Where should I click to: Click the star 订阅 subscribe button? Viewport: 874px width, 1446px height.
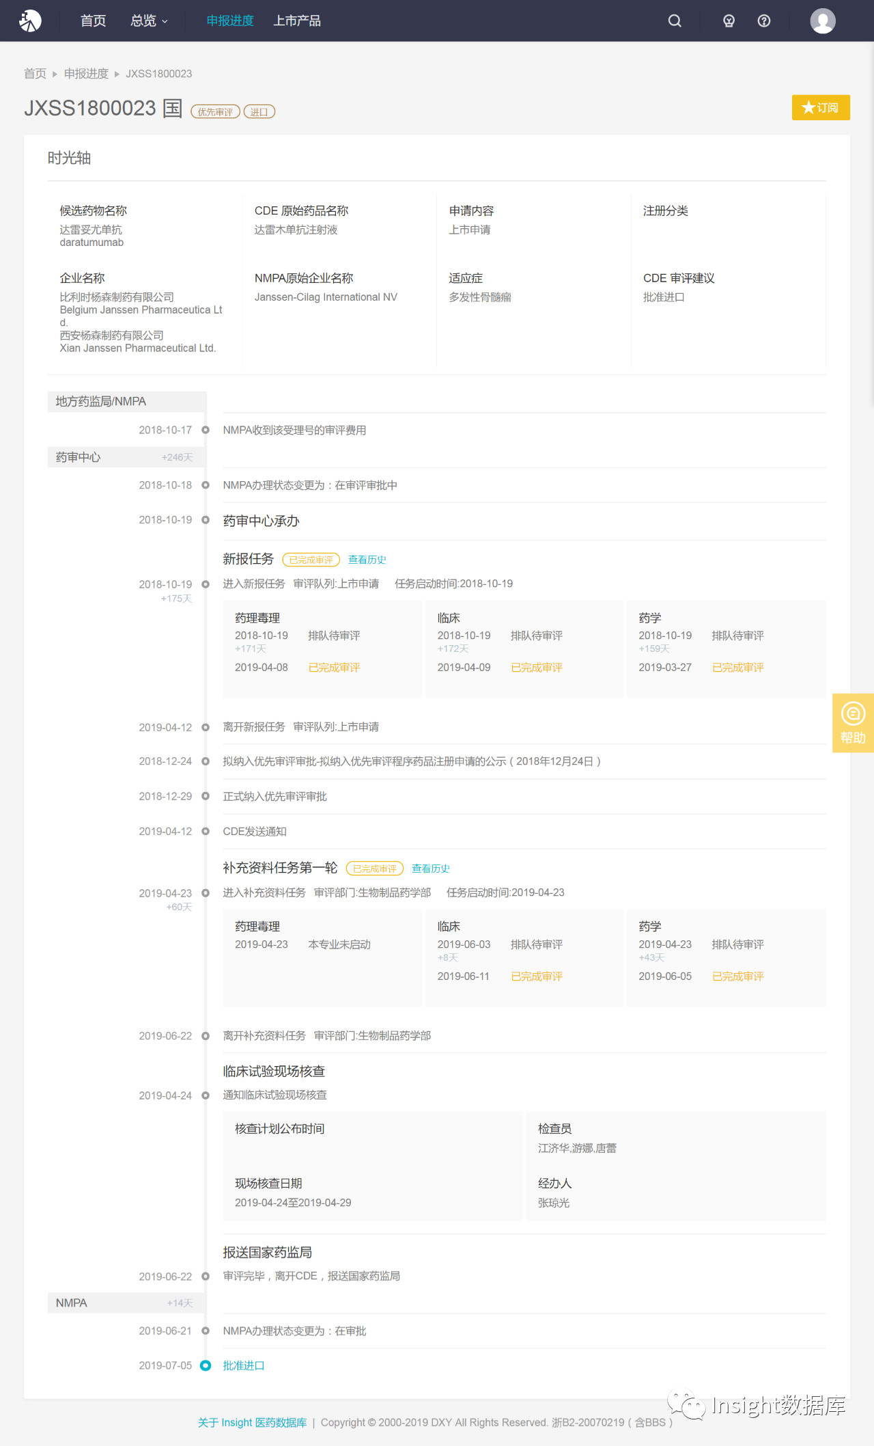pos(821,107)
